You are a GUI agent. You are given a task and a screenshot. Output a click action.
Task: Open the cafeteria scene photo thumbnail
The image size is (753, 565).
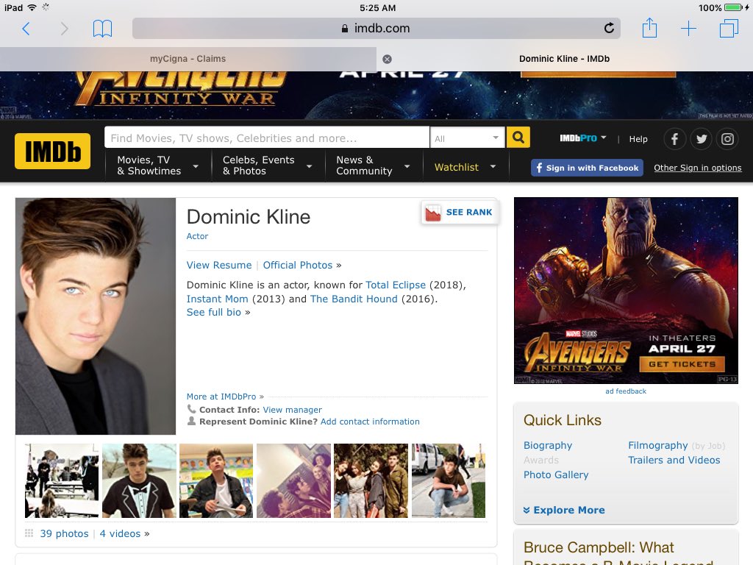pyautogui.click(x=62, y=480)
